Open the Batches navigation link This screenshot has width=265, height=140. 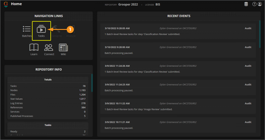(27, 31)
